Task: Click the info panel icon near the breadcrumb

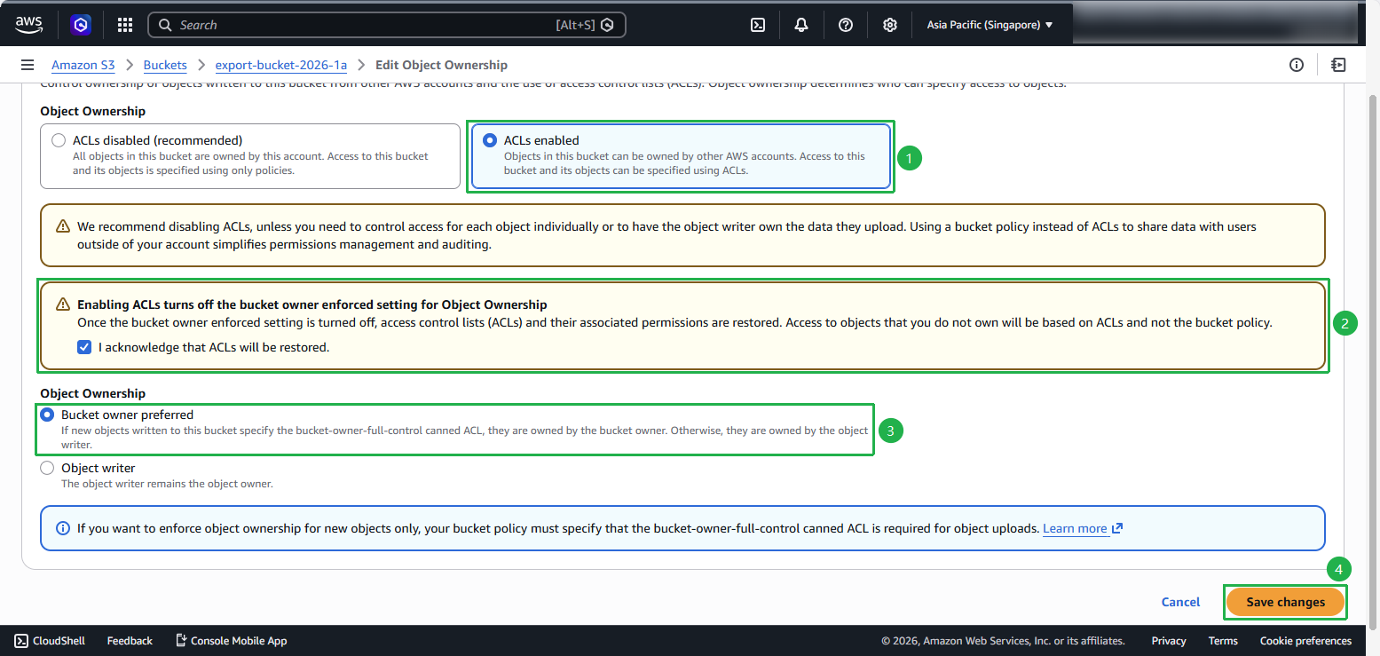Action: 1297,65
